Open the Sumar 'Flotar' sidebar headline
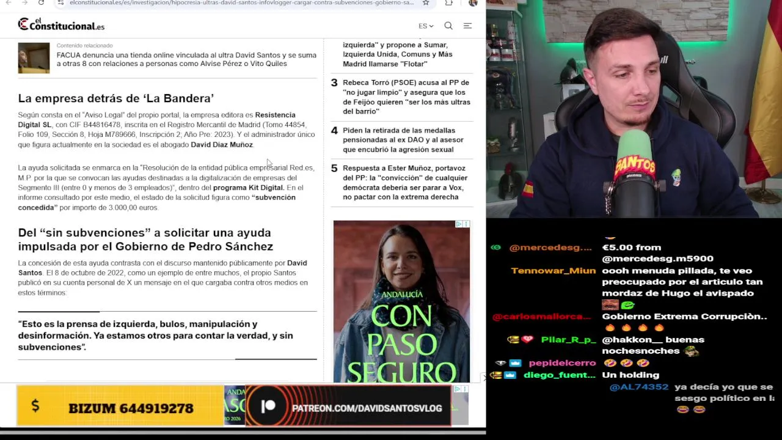Viewport: 782px width, 440px height. [x=398, y=54]
